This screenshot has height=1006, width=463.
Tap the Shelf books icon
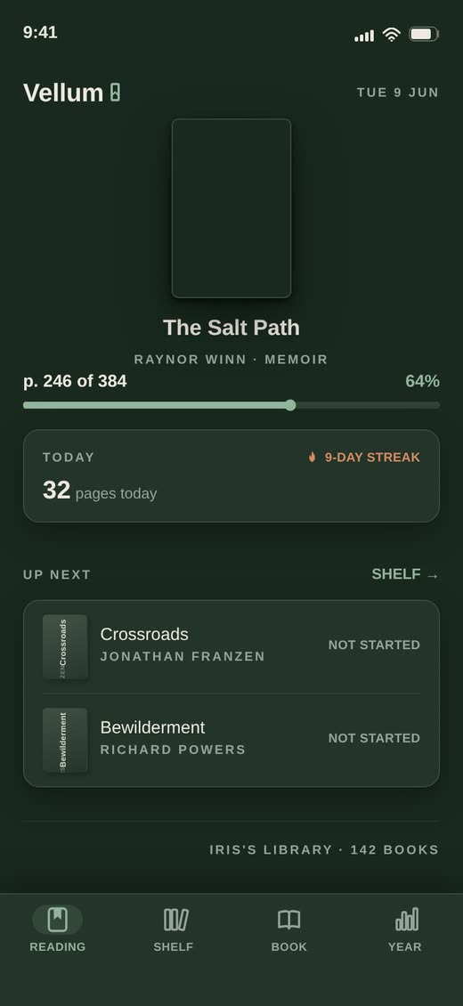point(173,920)
